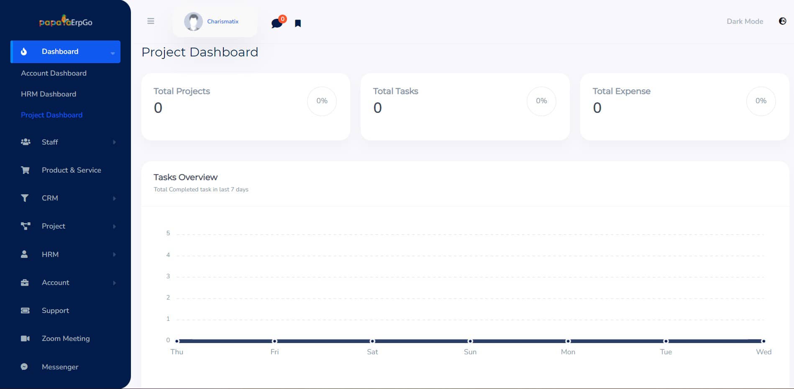Viewport: 794px width, 389px height.
Task: Click the CRM funnel icon
Action: 25,198
